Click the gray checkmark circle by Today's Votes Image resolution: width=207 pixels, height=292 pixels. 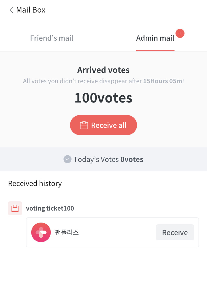point(67,159)
